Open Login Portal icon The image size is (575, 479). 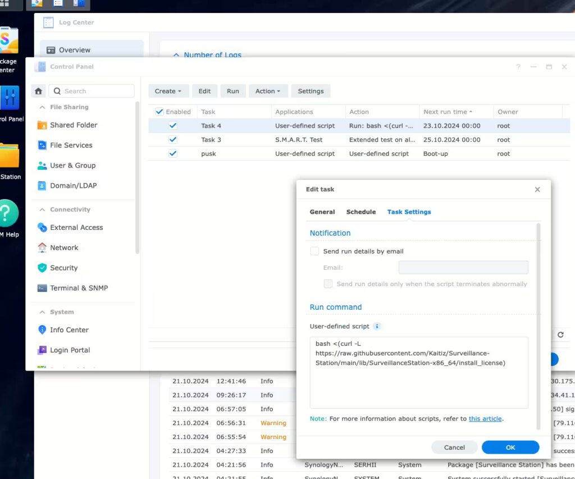[42, 350]
